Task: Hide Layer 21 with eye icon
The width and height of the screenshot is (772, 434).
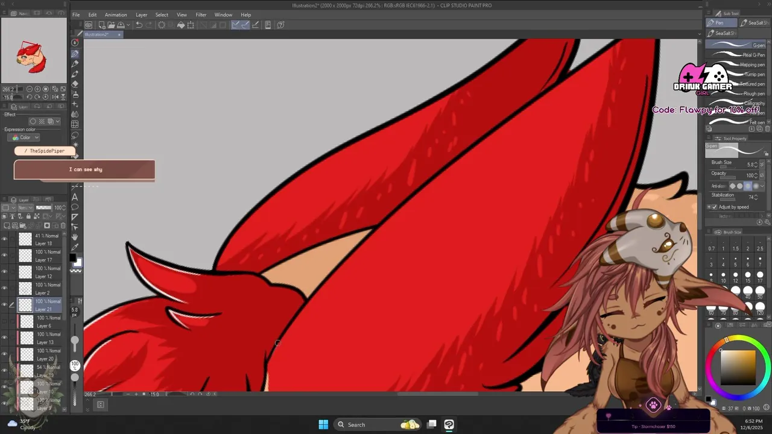Action: click(x=4, y=304)
